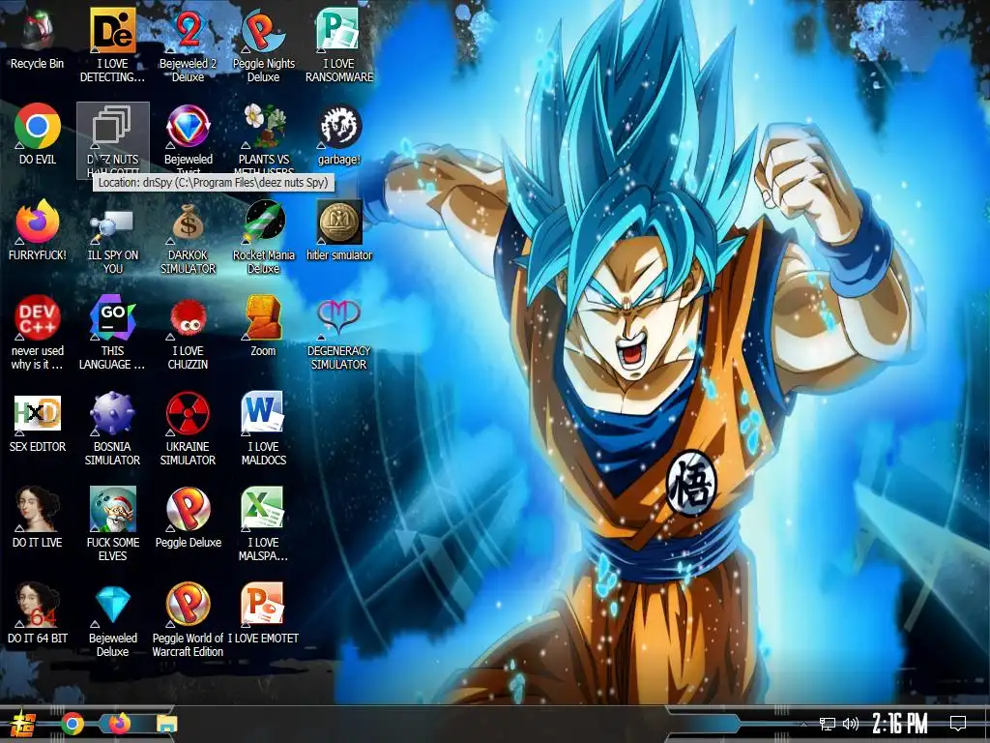
Task: Open the clock showing 2:16 PM
Action: 900,724
